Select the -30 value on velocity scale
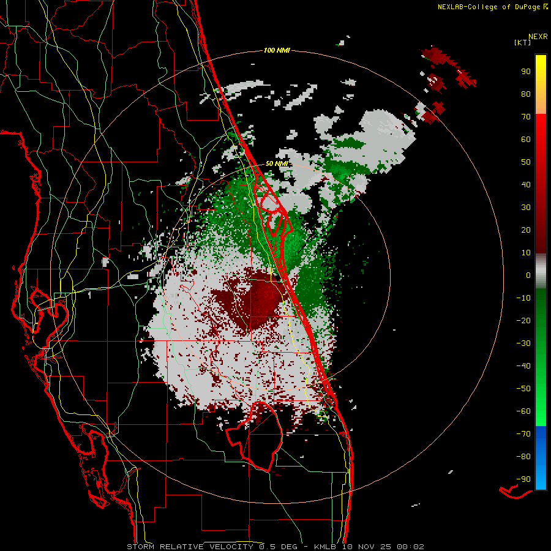The width and height of the screenshot is (551, 551). point(523,343)
